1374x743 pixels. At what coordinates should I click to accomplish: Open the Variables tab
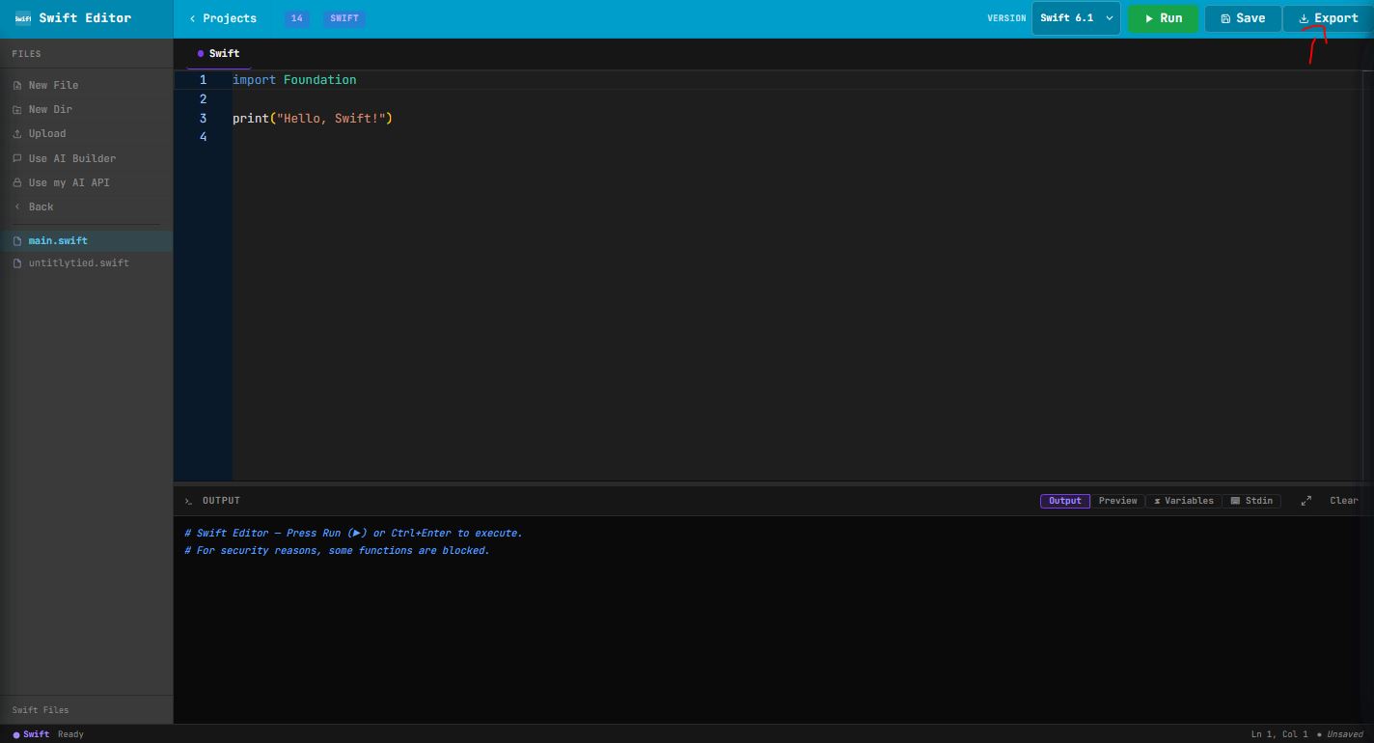tap(1184, 501)
